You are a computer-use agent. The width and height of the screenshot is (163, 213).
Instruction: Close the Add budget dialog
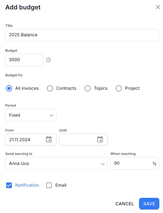coord(158,7)
